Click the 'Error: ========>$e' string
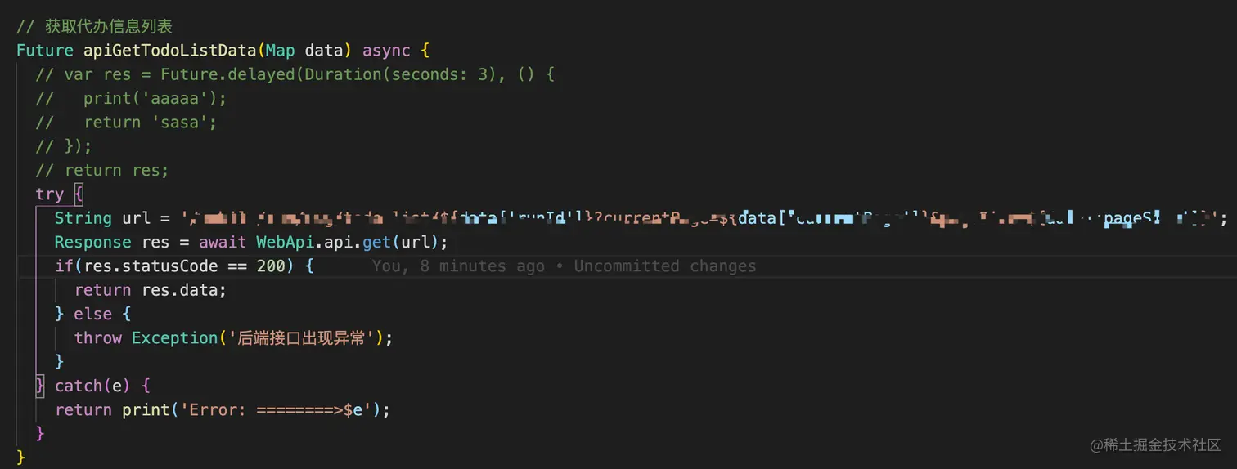This screenshot has height=469, width=1237. click(x=275, y=409)
